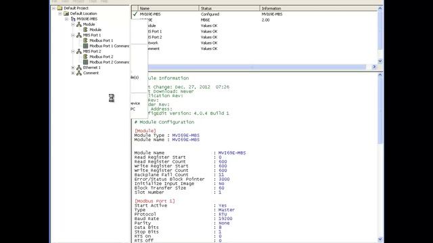Click the horizontal scrollbar right arrow
The height and width of the screenshot is (243, 433).
pos(374,67)
